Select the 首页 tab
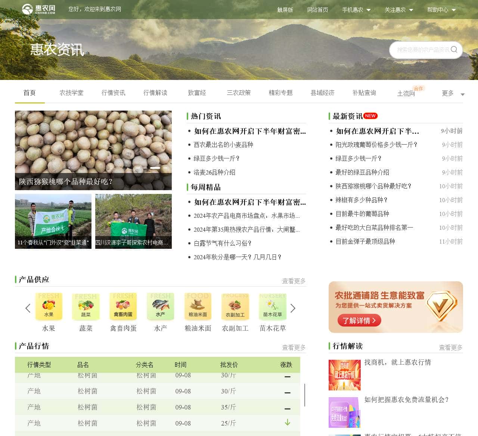 (30, 93)
